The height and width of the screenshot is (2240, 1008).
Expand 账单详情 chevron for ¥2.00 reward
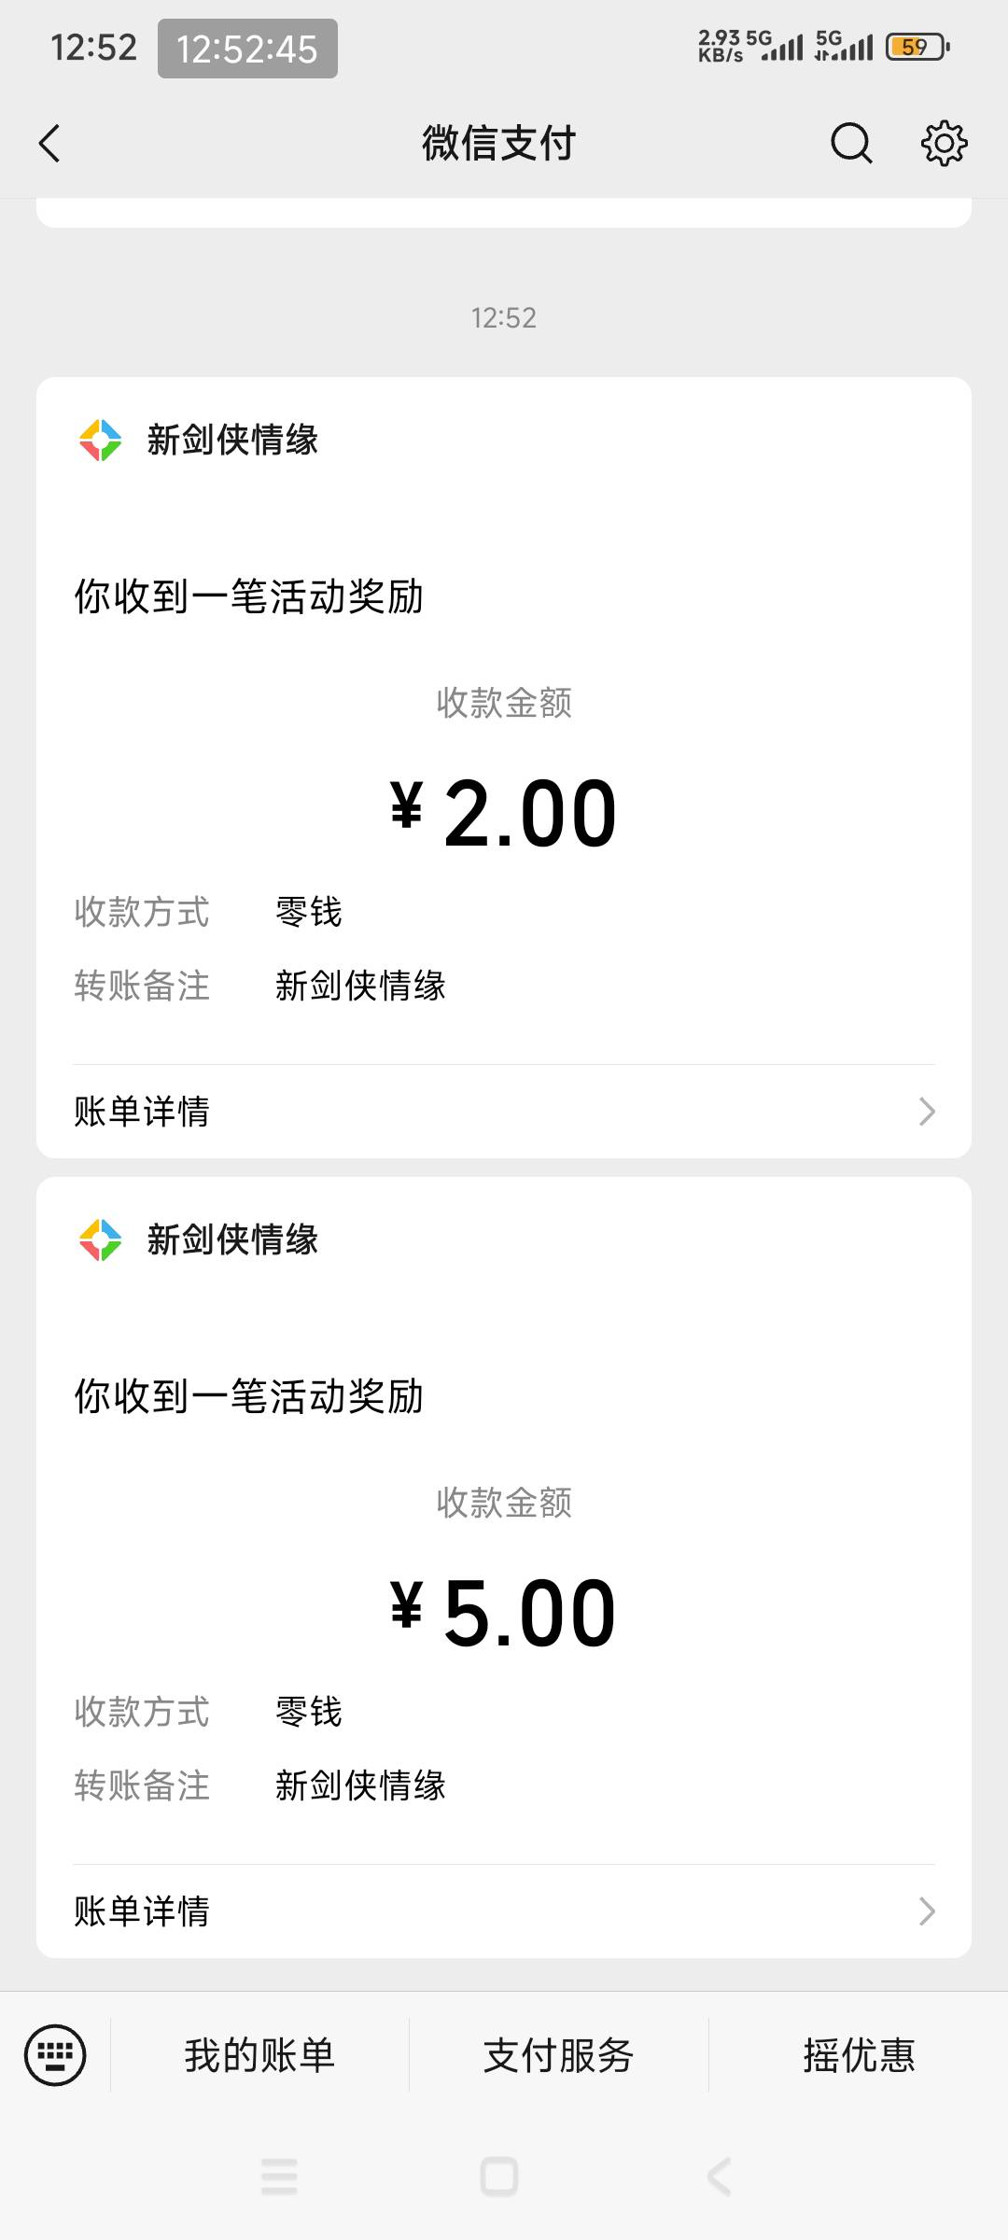tap(926, 1112)
